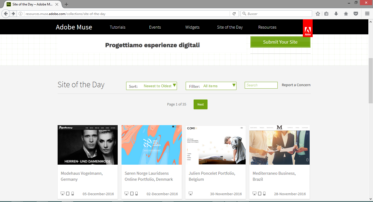Click the Report a Concern link

click(296, 85)
